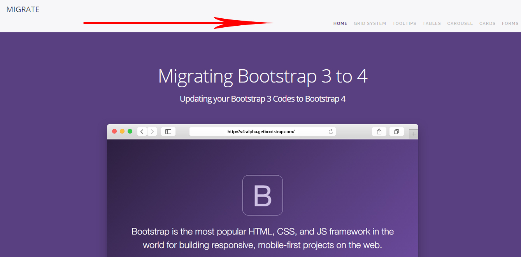The image size is (521, 257).
Task: Click the share icon in mockup browser
Action: (x=379, y=132)
